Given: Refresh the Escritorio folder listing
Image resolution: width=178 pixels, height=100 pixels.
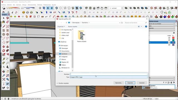Looking at the screenshot, I should (x=122, y=23).
